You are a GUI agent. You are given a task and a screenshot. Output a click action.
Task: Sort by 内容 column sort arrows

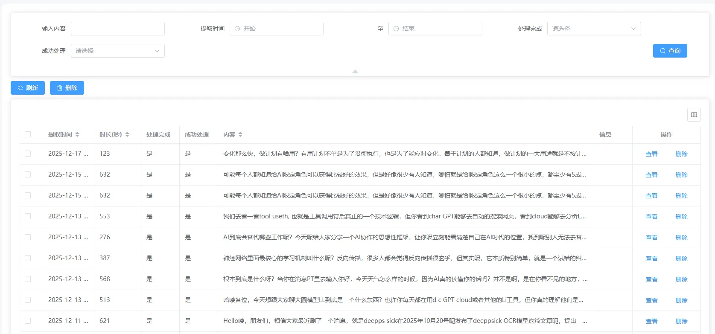(x=240, y=134)
